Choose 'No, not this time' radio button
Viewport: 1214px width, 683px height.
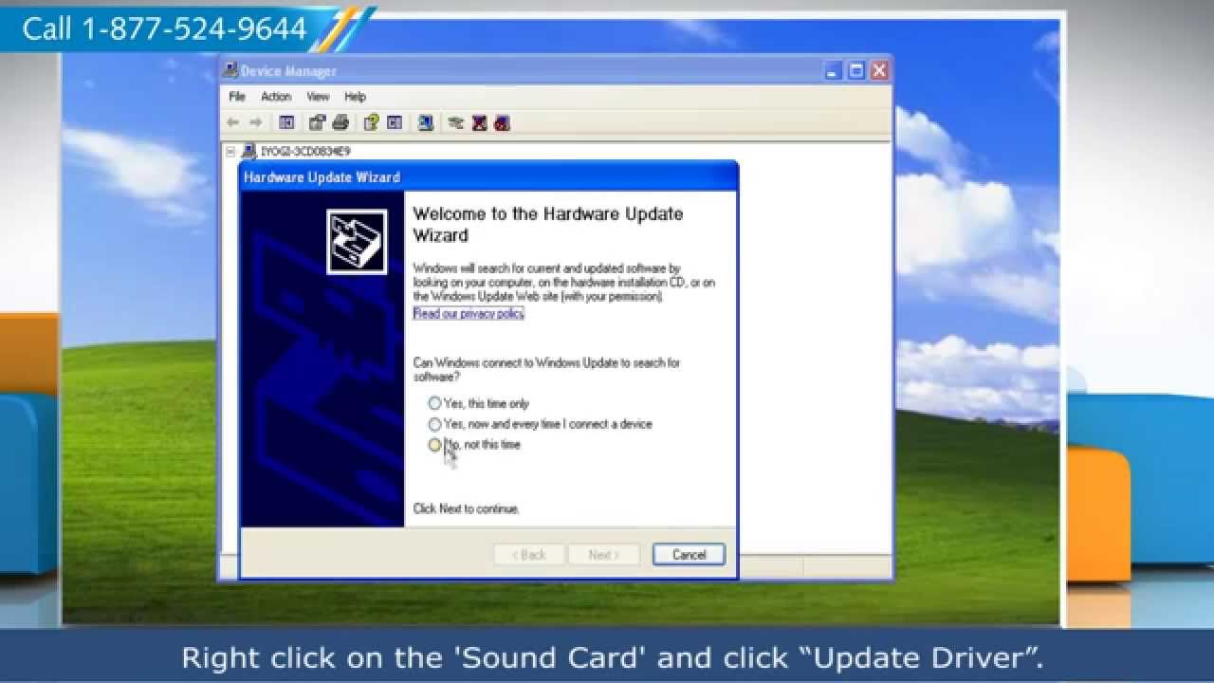[434, 445]
